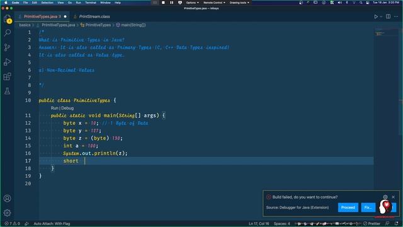
Task: Split the editor to the right
Action: click(x=388, y=16)
